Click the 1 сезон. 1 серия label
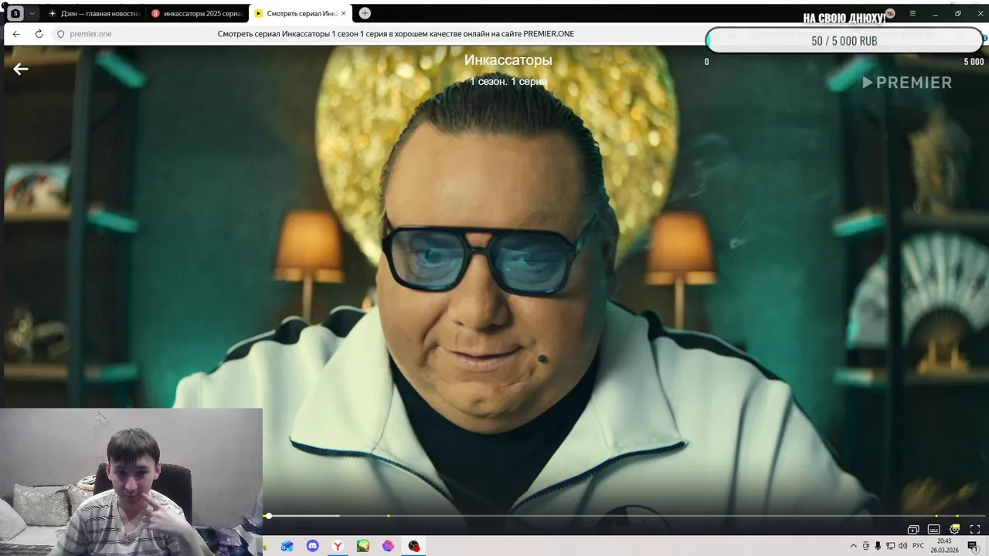The height and width of the screenshot is (556, 989). point(508,81)
